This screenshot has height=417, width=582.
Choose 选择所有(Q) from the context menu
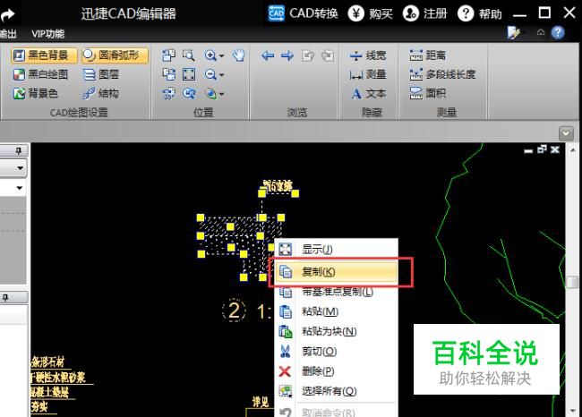(x=337, y=391)
